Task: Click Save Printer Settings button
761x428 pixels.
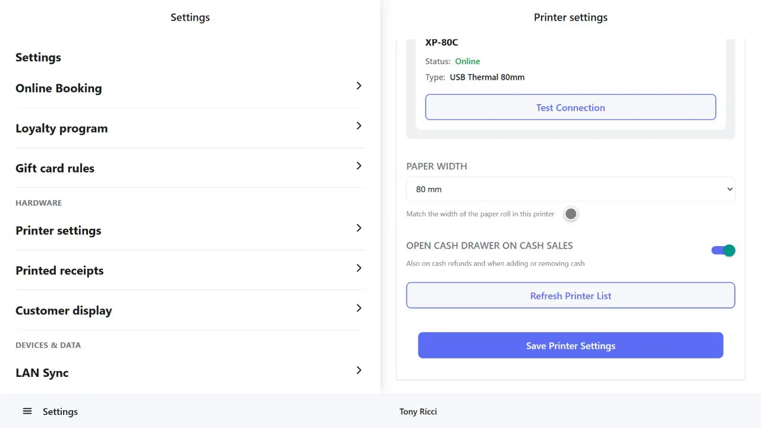Action: click(x=571, y=345)
